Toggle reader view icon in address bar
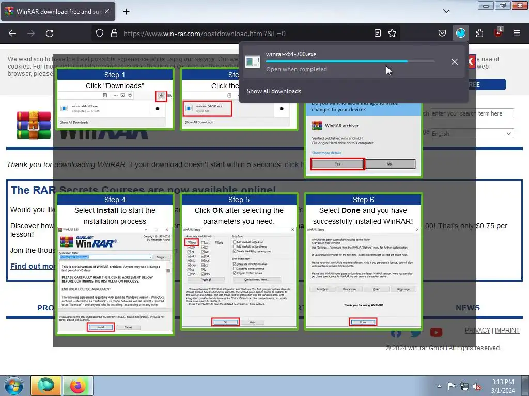 pos(378,34)
